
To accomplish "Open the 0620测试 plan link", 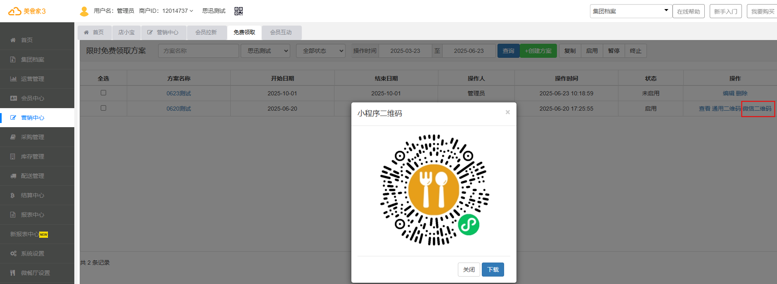I will pyautogui.click(x=179, y=109).
